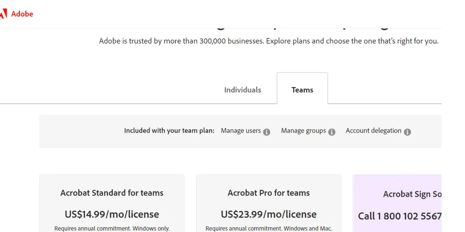Select the Acrobat Standard for teams heading
This screenshot has width=465, height=232.
112,193
